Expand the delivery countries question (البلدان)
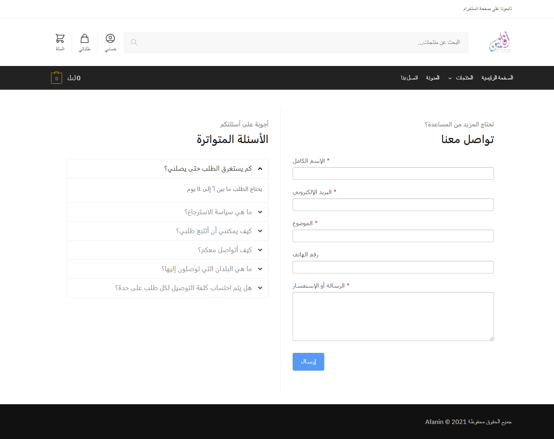The image size is (554, 439). coord(206,269)
